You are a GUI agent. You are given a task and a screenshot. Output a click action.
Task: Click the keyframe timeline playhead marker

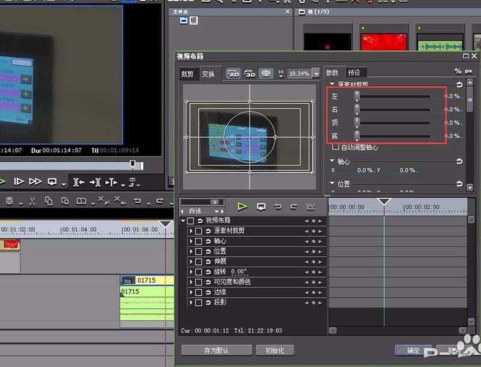384,201
